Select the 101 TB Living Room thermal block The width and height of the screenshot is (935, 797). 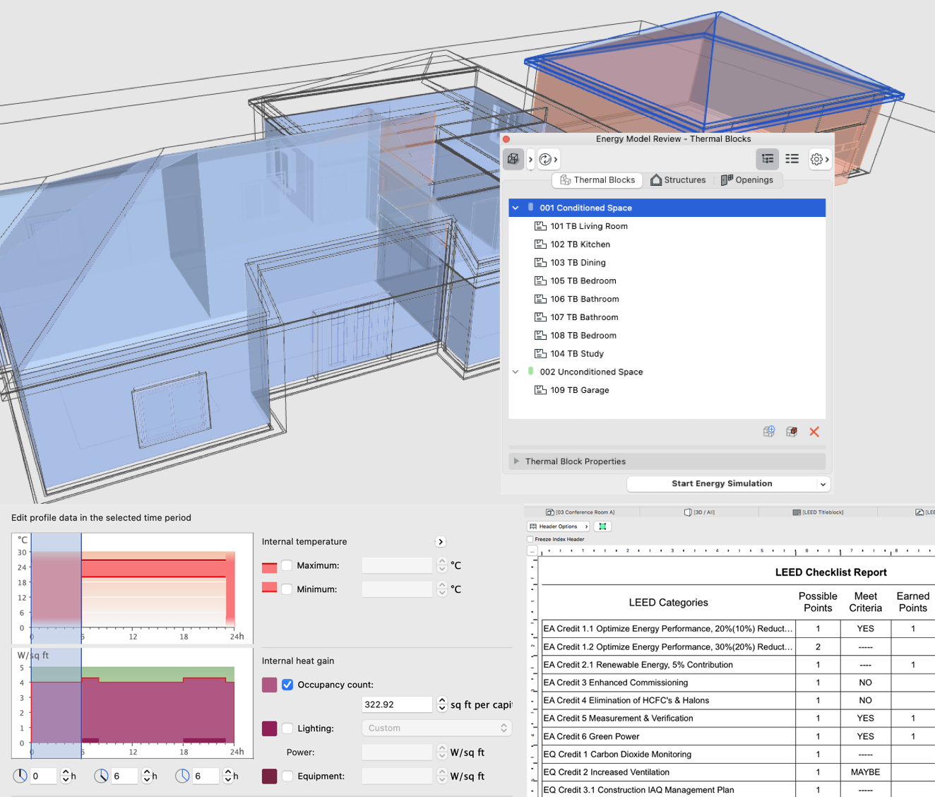coord(667,226)
